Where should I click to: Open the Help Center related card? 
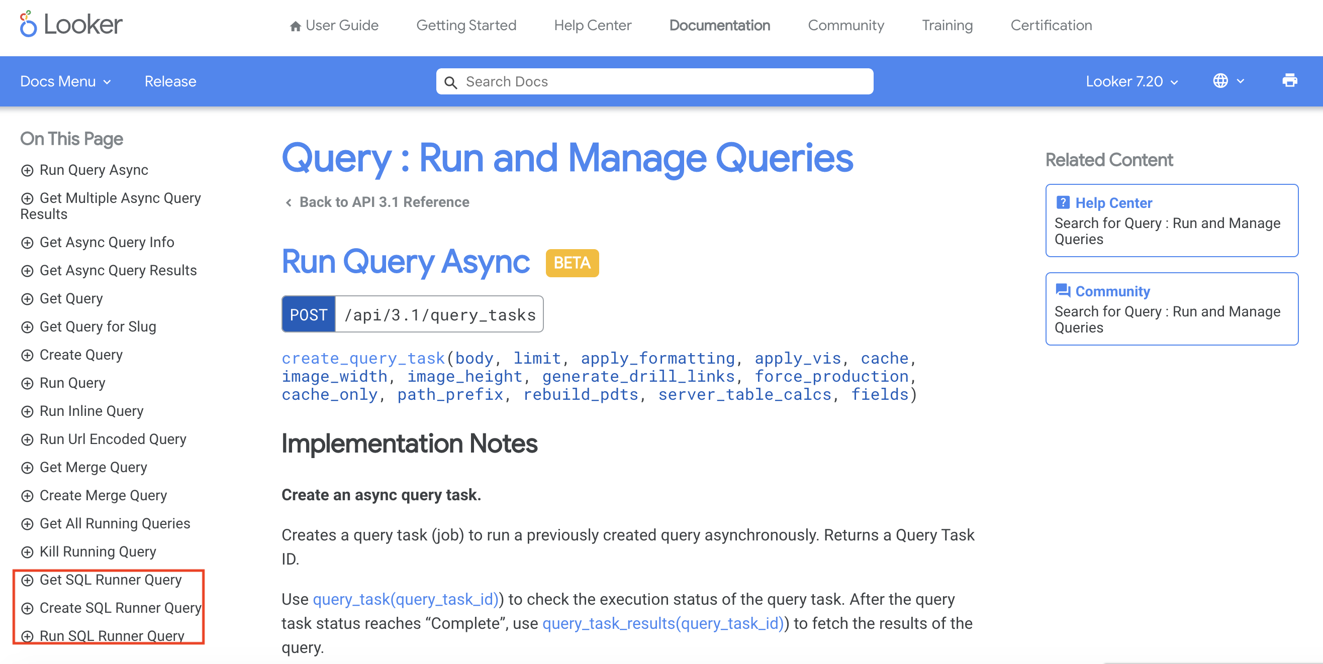(1172, 220)
